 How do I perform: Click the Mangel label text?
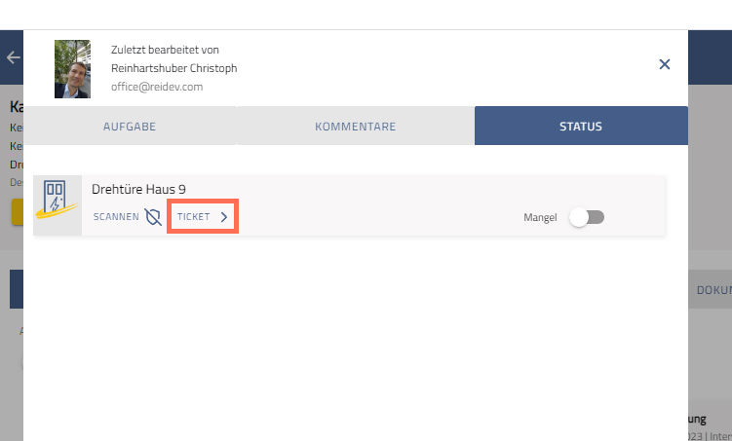tap(540, 217)
